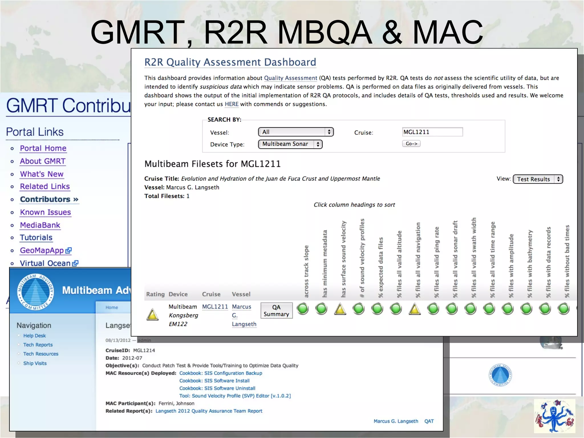The height and width of the screenshot is (438, 584).
Task: Click the small Multibeam Advisory Committee seal at lower right
Action: [x=500, y=375]
